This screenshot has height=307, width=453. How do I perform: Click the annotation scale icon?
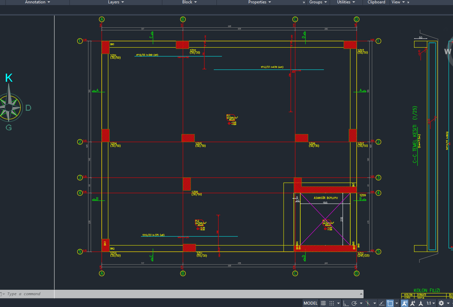pyautogui.click(x=421, y=303)
